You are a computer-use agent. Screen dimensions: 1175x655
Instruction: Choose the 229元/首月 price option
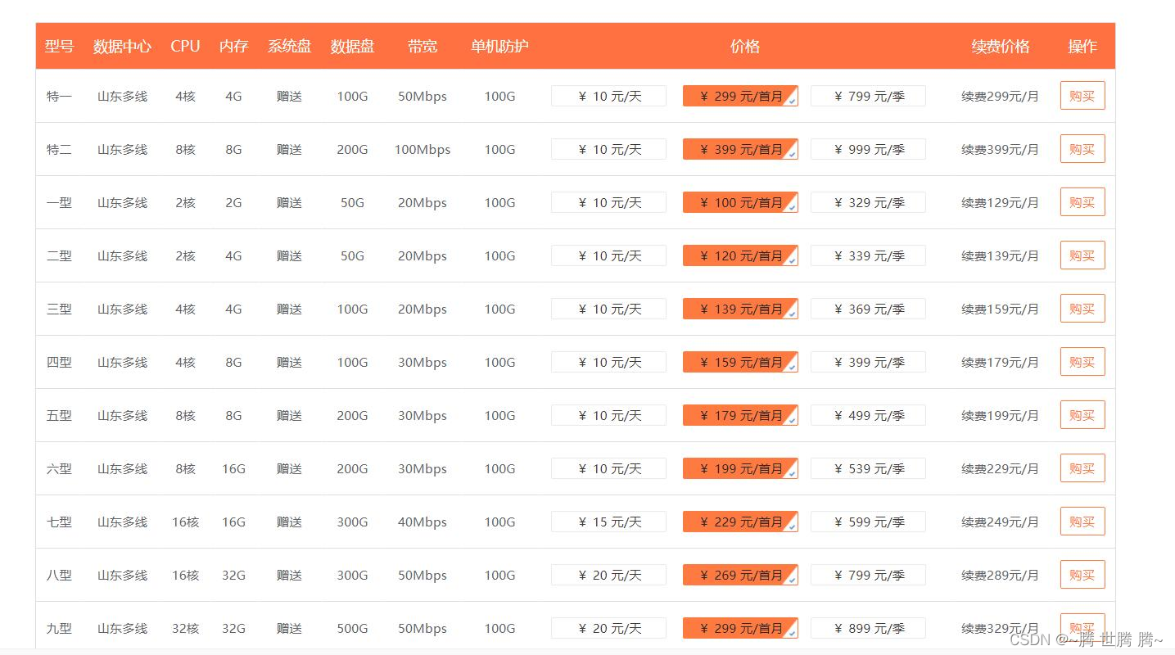point(740,522)
